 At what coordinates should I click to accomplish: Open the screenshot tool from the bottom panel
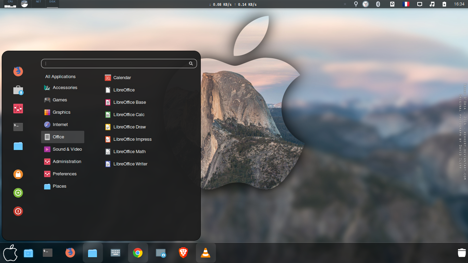[161, 253]
